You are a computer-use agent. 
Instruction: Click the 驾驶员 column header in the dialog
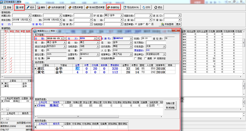[56, 102]
